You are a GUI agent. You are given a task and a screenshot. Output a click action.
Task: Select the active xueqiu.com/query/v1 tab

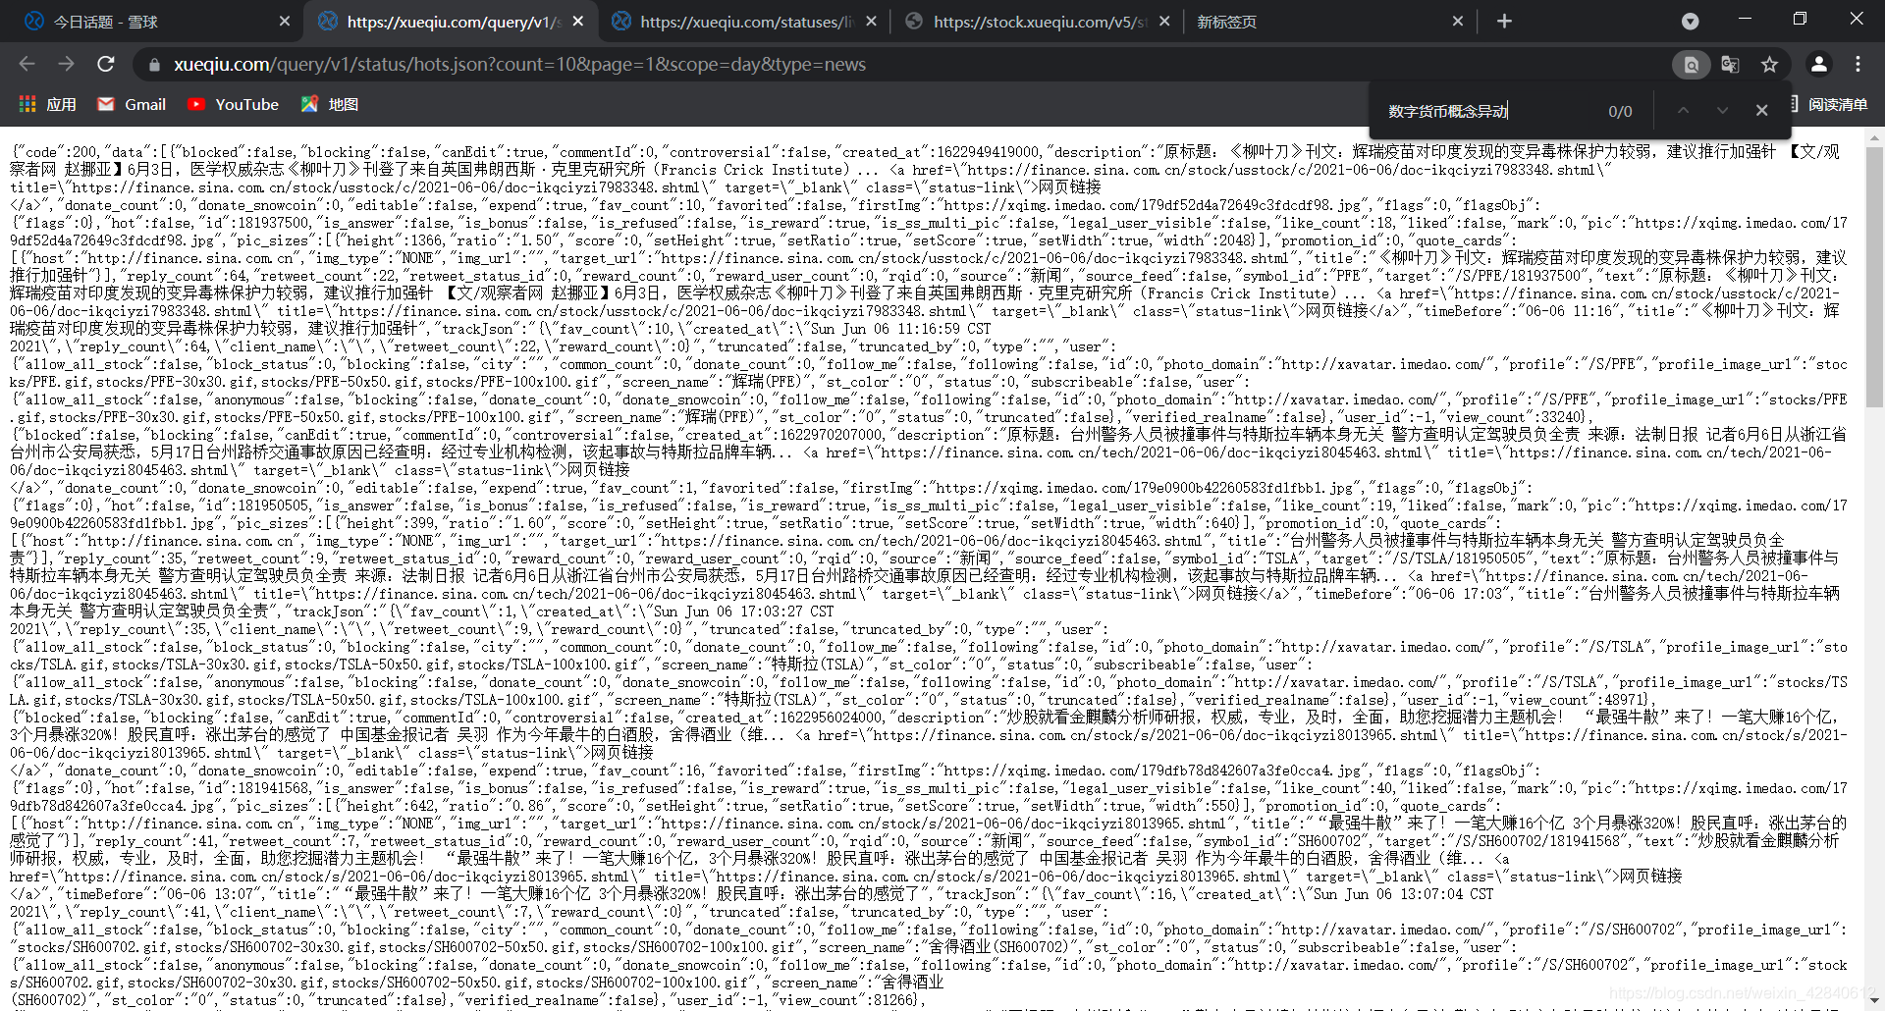click(x=450, y=22)
